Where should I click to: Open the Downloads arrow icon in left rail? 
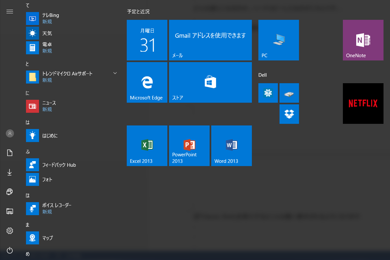10,172
